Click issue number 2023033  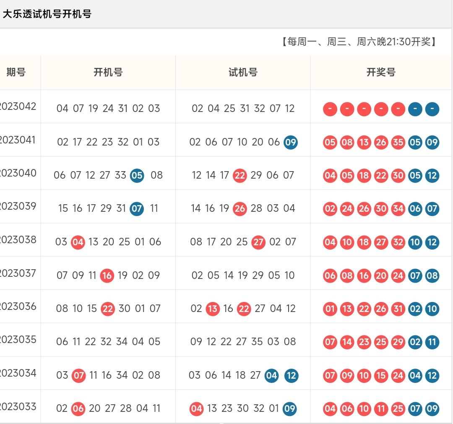point(18,407)
